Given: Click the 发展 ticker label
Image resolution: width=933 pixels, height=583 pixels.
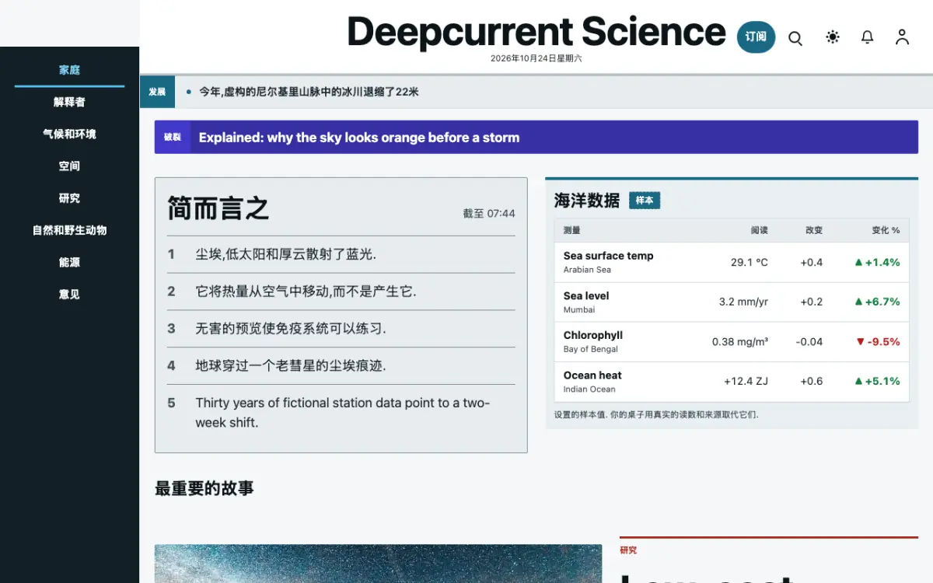Looking at the screenshot, I should point(157,92).
